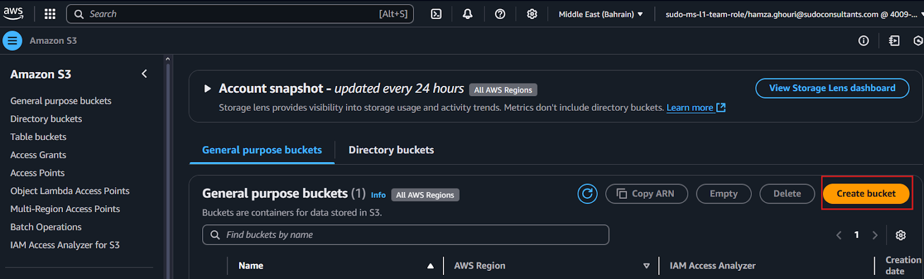
Task: Click the hexagon icon at far right of header
Action: tap(918, 41)
